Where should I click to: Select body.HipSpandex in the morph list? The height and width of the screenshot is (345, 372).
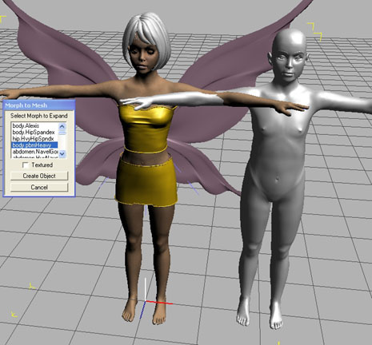point(34,132)
